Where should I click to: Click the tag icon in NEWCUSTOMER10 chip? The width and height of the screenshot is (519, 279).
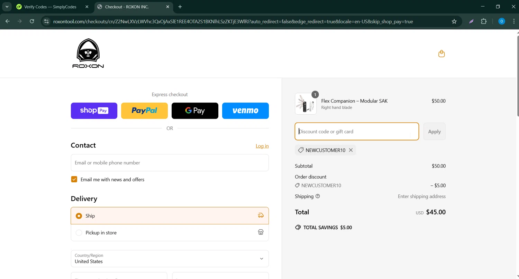click(301, 150)
